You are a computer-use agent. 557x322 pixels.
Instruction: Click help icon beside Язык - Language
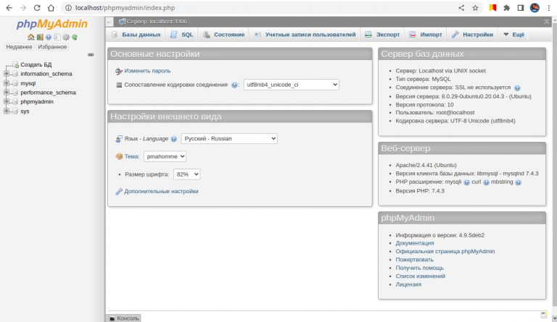[174, 139]
